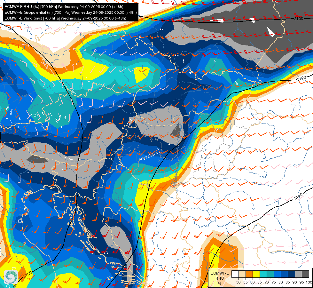Pick the cyan 65-70 legend swatch

pyautogui.click(x=263, y=274)
